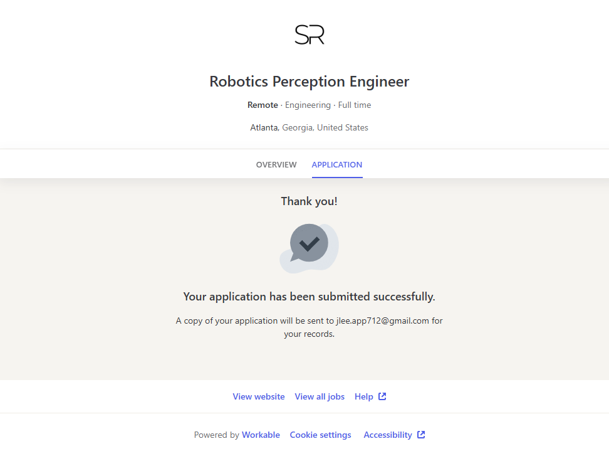This screenshot has width=609, height=456.
Task: Click the bold Remote label
Action: tap(263, 105)
